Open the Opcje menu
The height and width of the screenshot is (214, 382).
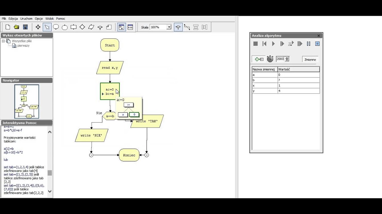39,18
